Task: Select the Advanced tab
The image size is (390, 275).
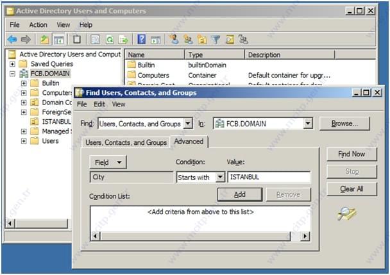Action: click(x=189, y=142)
